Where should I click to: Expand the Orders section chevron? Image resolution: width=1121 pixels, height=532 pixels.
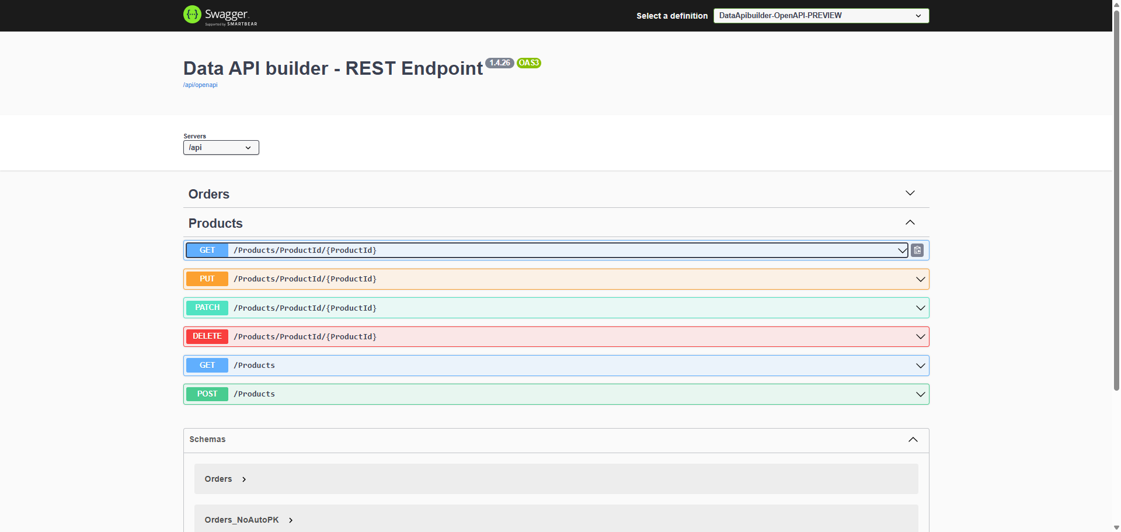[x=910, y=193]
